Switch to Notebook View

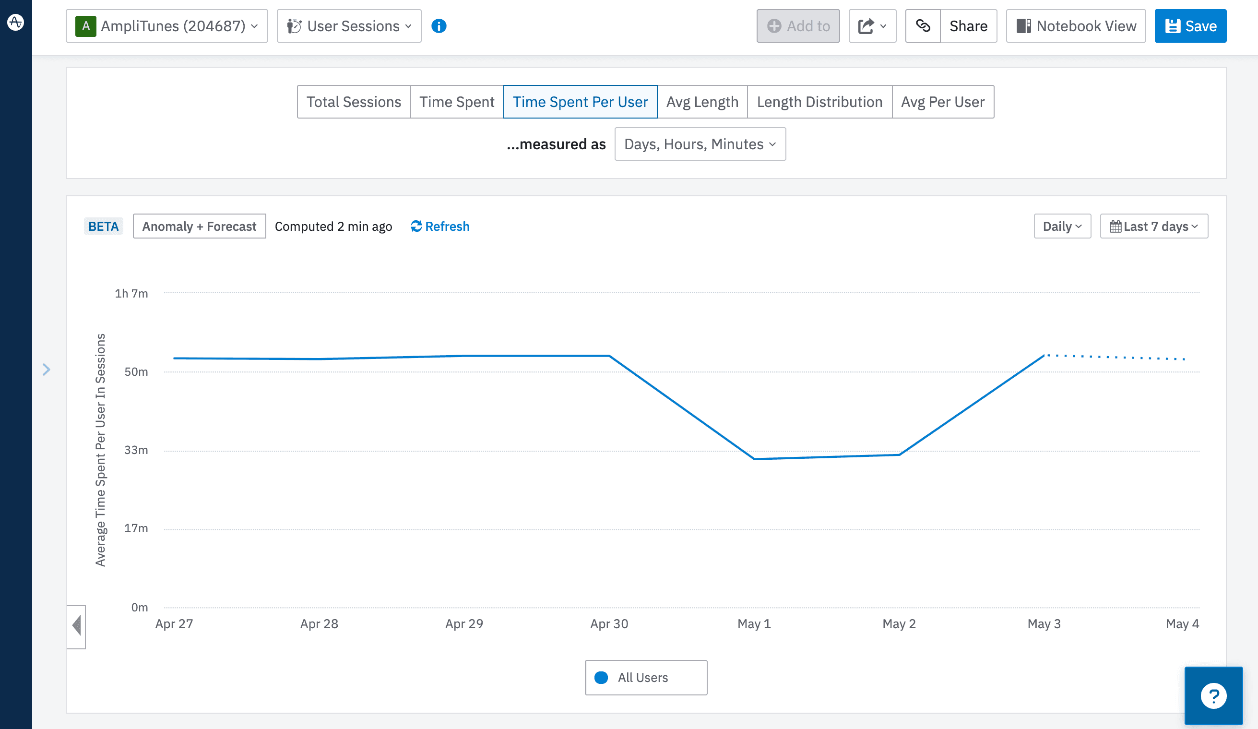tap(1075, 25)
